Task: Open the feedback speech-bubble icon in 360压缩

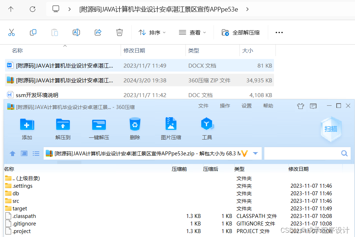Action: (313, 106)
